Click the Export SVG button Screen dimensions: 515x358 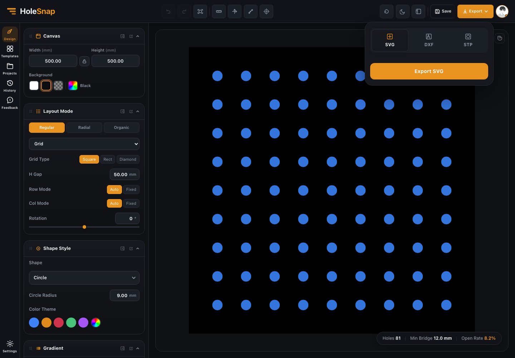click(429, 71)
